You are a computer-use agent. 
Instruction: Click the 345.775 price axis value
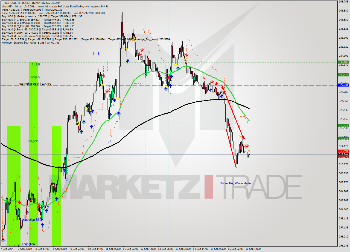click(x=344, y=2)
